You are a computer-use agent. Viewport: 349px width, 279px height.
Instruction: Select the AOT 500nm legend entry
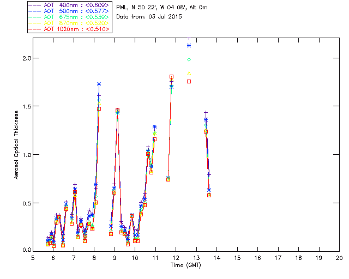tap(70, 11)
